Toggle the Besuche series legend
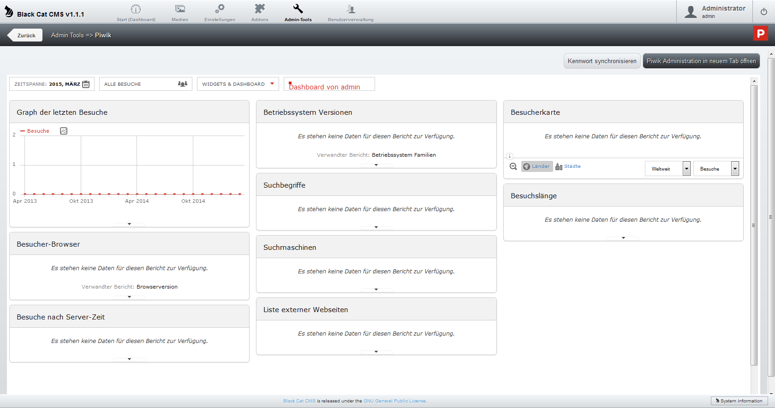This screenshot has height=408, width=775. coord(35,131)
